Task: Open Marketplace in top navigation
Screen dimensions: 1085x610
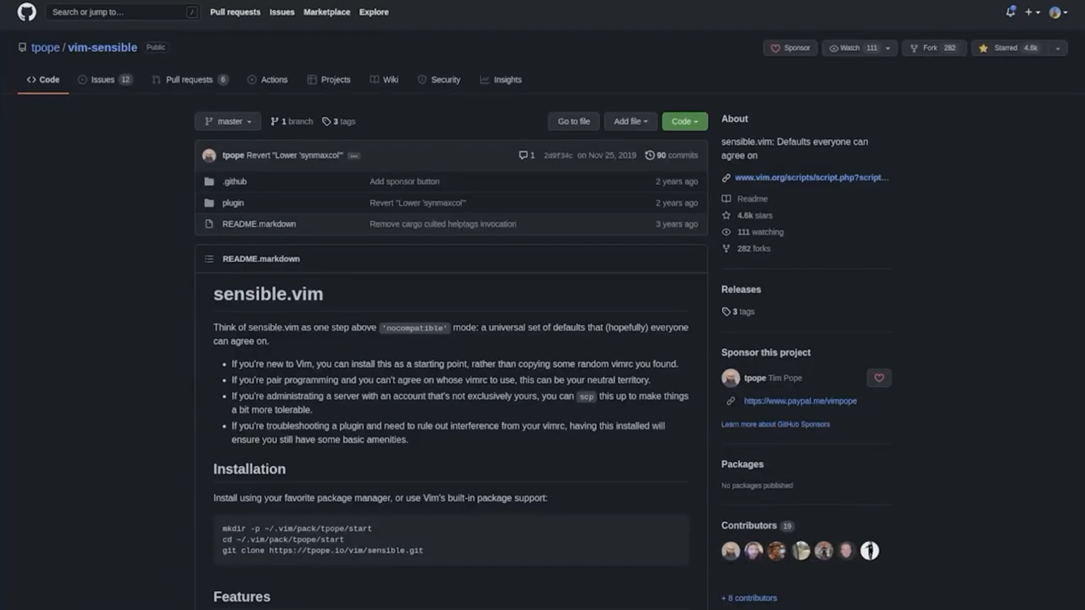Action: pos(326,12)
